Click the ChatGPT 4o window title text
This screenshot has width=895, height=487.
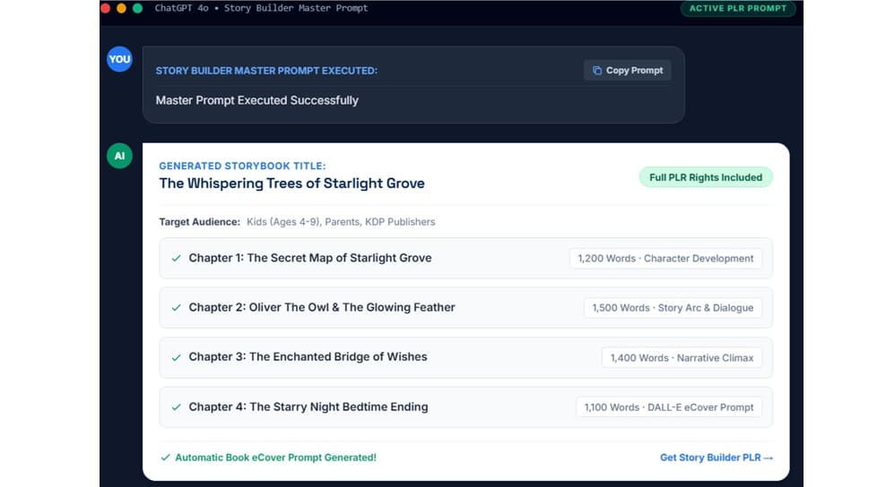coord(262,8)
